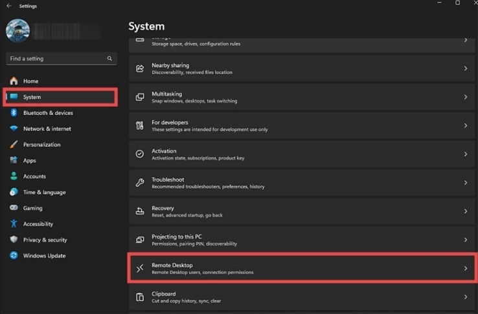478x314 pixels.
Task: Open the Home page label
Action: tap(31, 81)
